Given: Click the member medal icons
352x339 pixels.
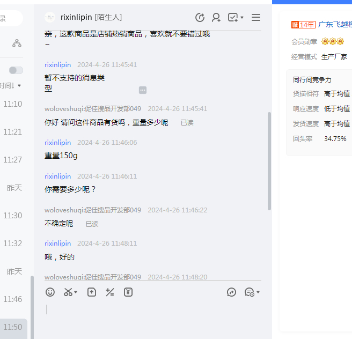Looking at the screenshot, I should (x=333, y=41).
